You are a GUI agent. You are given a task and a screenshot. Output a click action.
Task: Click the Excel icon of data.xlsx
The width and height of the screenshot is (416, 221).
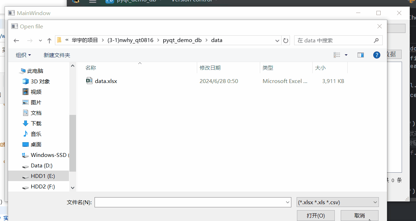[x=89, y=81]
